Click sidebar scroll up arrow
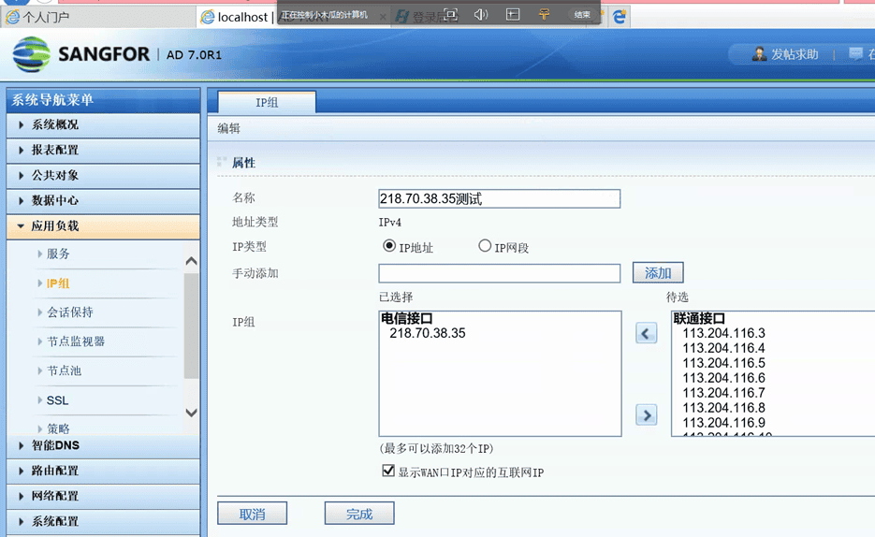 [x=192, y=261]
